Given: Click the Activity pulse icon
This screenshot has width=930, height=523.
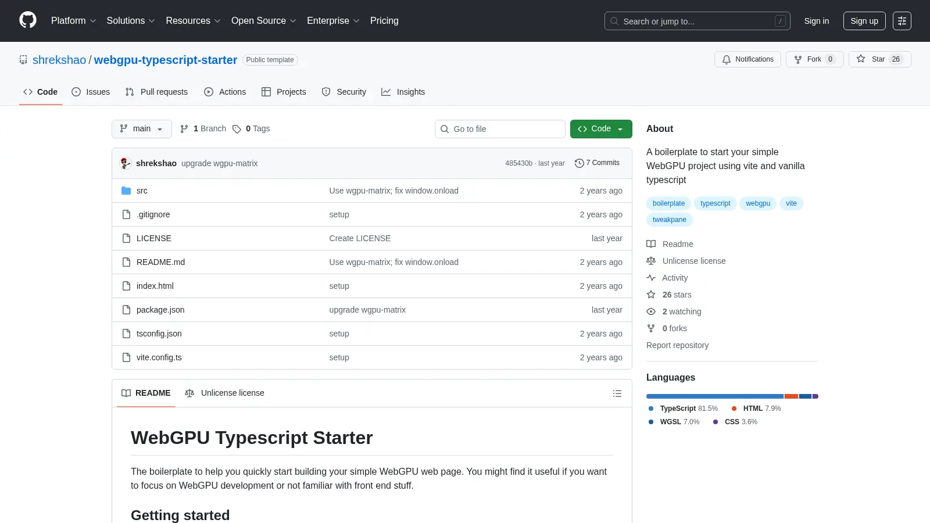Looking at the screenshot, I should coord(651,278).
